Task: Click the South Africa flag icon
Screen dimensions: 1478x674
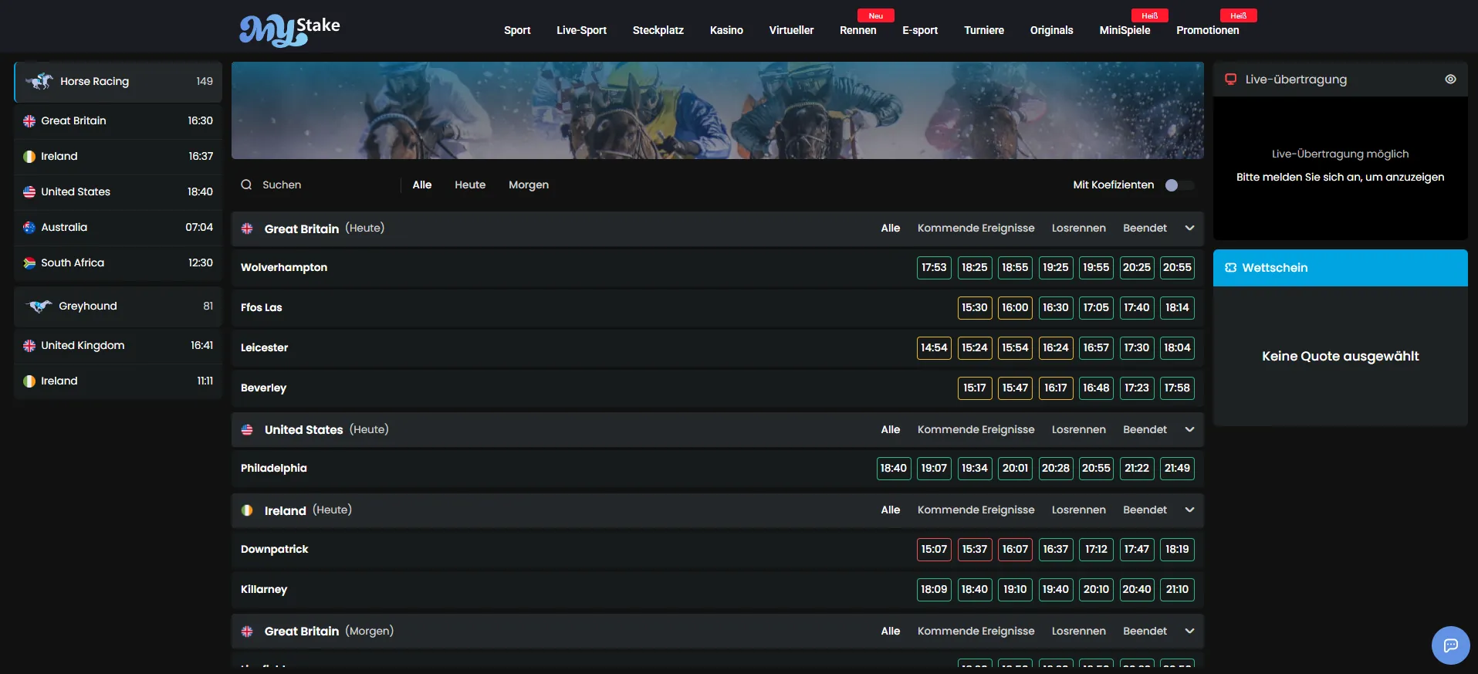Action: [x=29, y=262]
